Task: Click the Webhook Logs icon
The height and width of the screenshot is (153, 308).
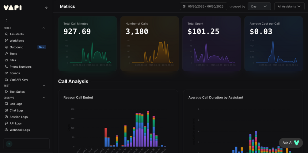Action: (6, 130)
